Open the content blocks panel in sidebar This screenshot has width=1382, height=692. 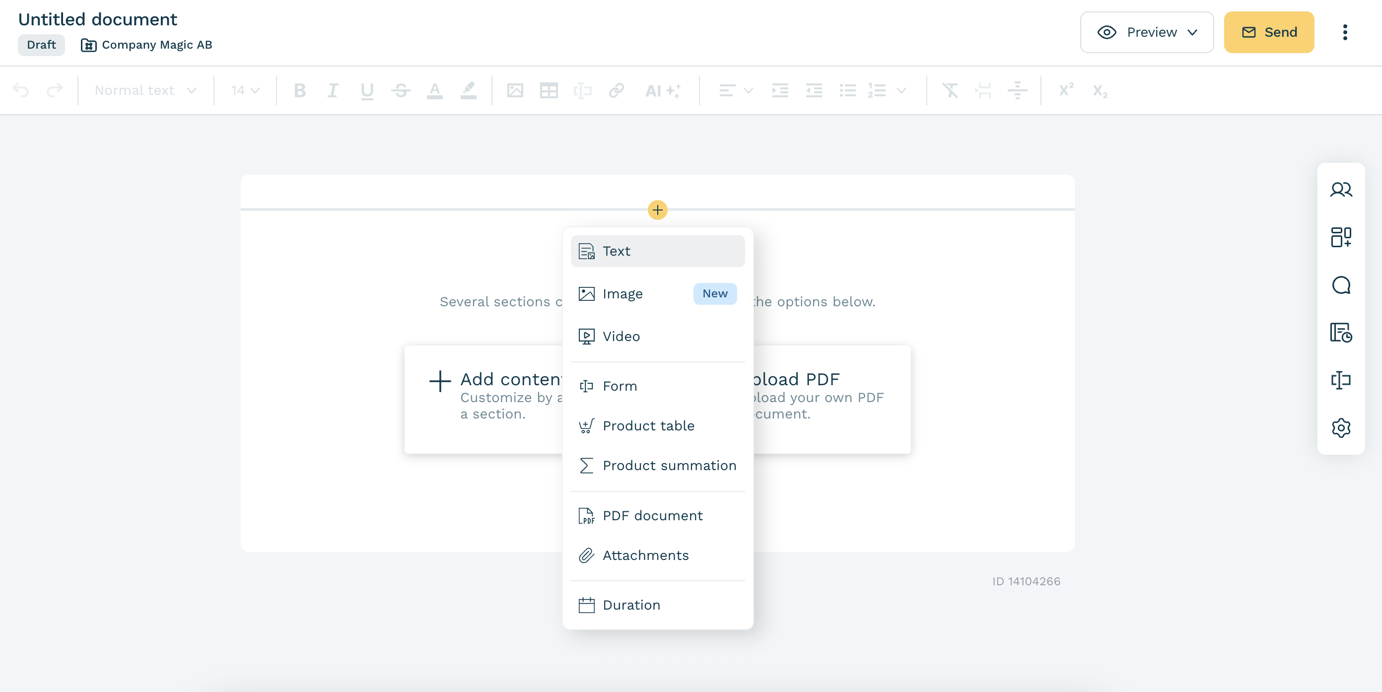pyautogui.click(x=1341, y=237)
